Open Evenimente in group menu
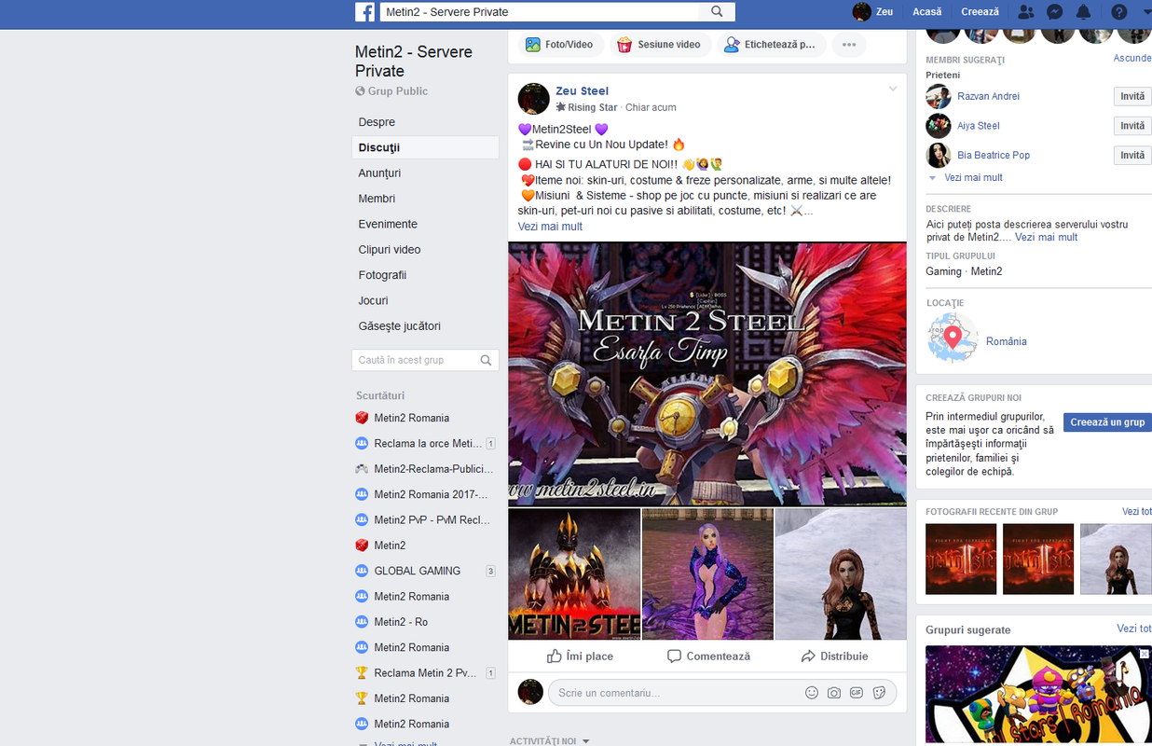The width and height of the screenshot is (1152, 746). (425, 224)
